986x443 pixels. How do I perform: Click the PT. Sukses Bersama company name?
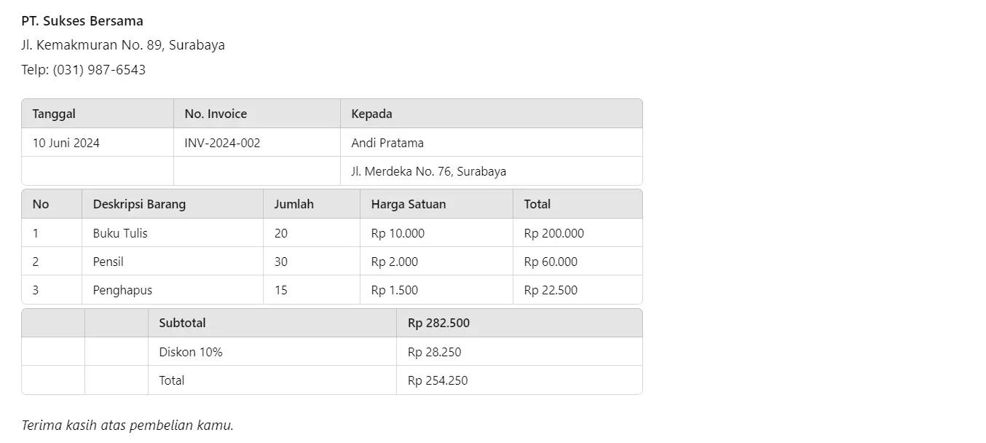(82, 20)
